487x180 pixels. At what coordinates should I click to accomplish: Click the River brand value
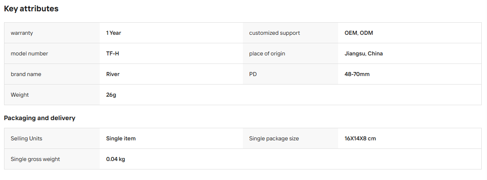click(x=113, y=74)
